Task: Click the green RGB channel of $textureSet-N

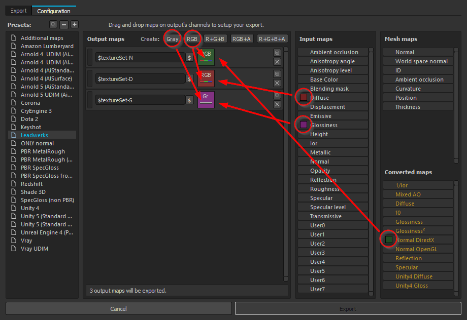Action: tap(206, 57)
